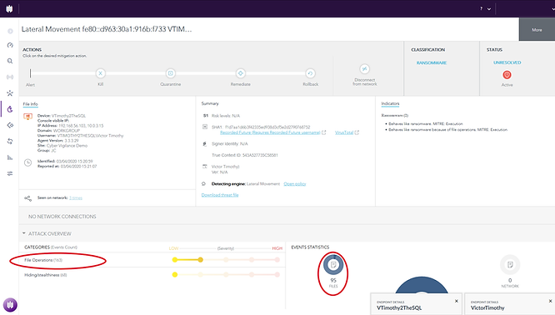Click the Alert marker on mitigation timeline
Screen dimensions: 555x315
click(31, 73)
